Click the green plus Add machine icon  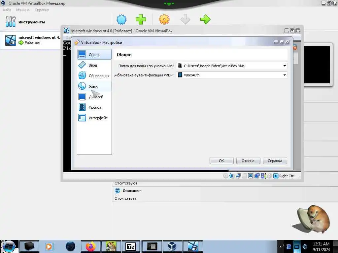click(x=141, y=19)
